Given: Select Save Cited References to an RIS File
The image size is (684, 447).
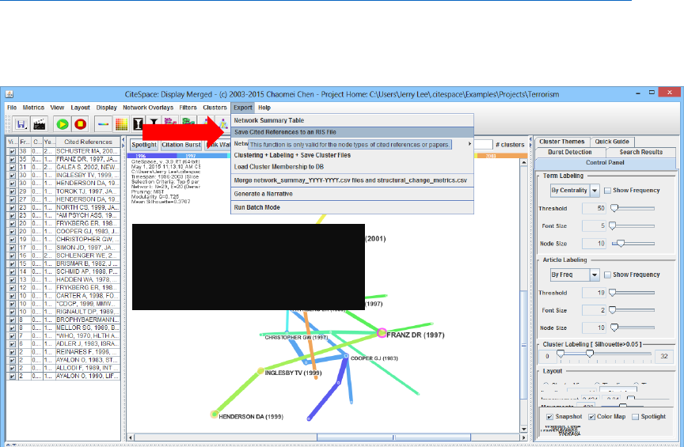Looking at the screenshot, I should pyautogui.click(x=352, y=132).
